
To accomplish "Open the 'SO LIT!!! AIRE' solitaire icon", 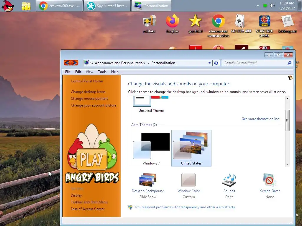I will 241,24.
